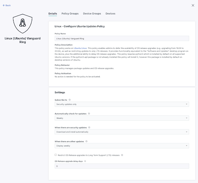This screenshot has width=198, height=183.
Task: Show info tooltip for Subscribe to
Action: pos(70,100)
